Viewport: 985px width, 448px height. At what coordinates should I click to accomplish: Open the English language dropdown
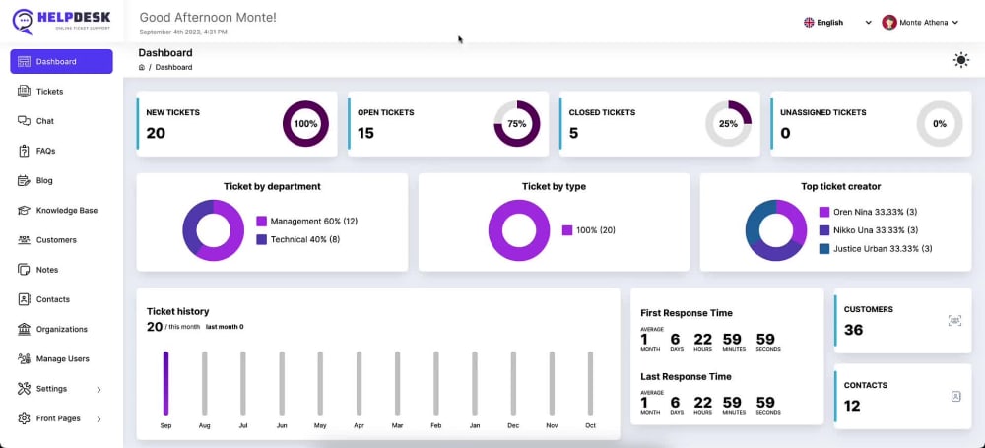click(x=837, y=22)
